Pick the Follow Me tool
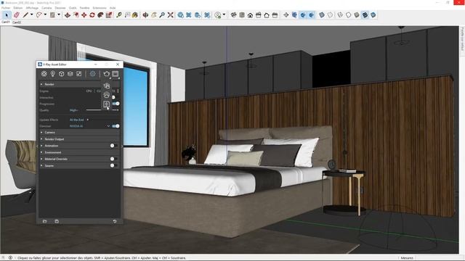 pos(100,14)
